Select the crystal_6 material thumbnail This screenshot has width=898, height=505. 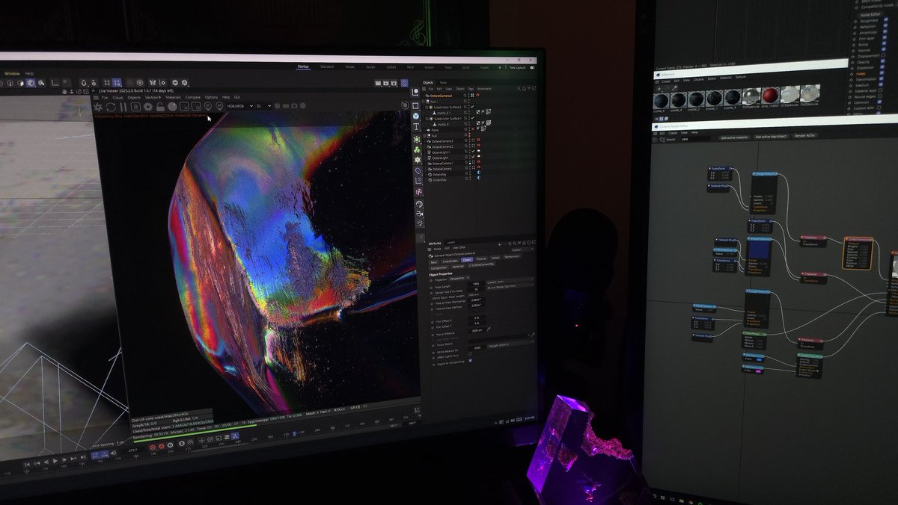[x=661, y=100]
